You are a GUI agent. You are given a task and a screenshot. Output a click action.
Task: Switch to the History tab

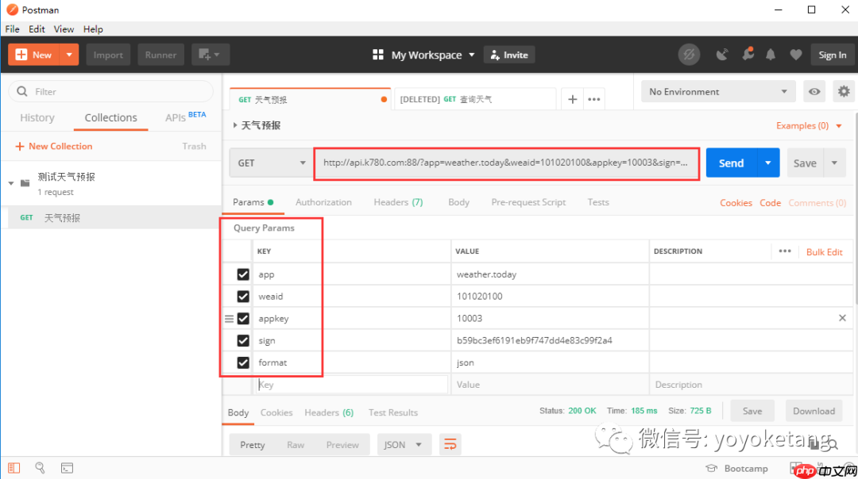37,117
